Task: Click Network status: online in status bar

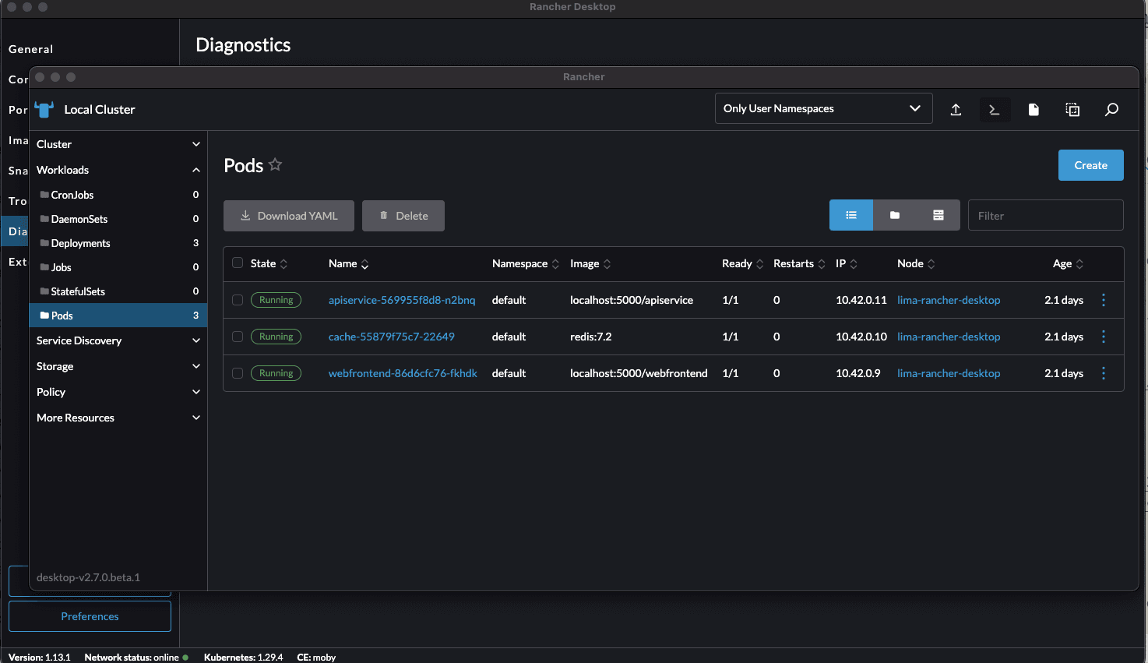Action: tap(136, 657)
